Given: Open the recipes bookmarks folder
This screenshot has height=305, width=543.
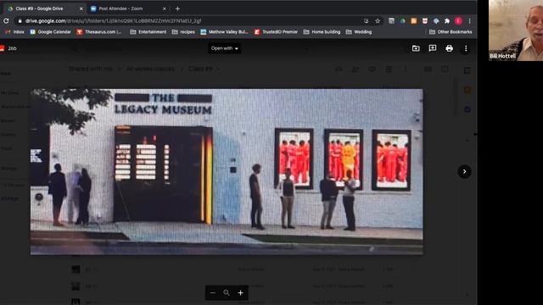Looking at the screenshot, I should 183,32.
